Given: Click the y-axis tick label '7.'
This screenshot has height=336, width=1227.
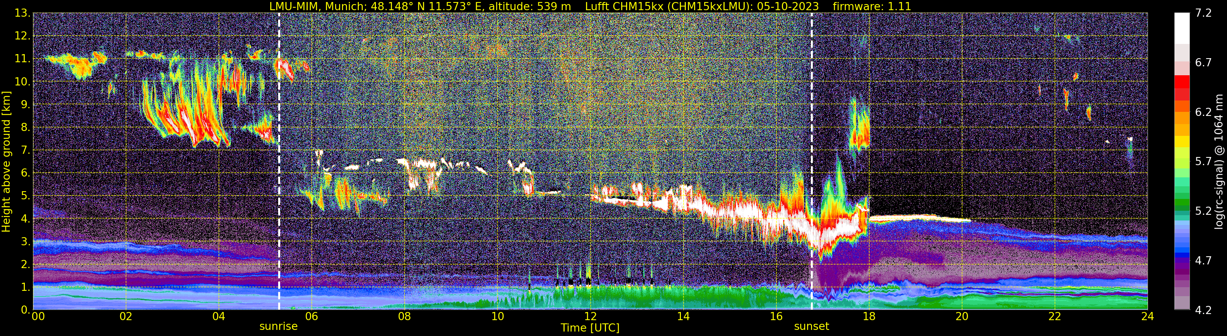Looking at the screenshot, I should pos(25,151).
